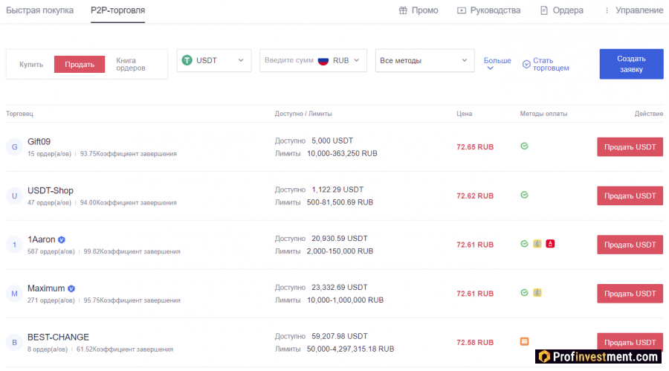The height and width of the screenshot is (371, 669).
Task: Click Продать USDT for USDT-Shop
Action: point(630,196)
